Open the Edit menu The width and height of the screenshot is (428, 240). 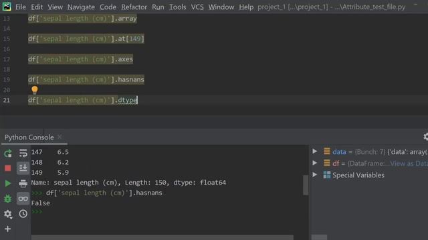click(x=37, y=7)
